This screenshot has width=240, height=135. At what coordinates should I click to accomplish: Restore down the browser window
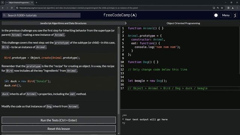point(231,3)
